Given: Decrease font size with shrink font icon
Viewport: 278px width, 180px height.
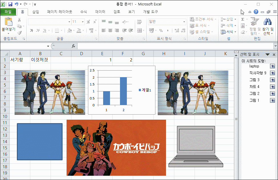Looking at the screenshot, I should click(95, 22).
